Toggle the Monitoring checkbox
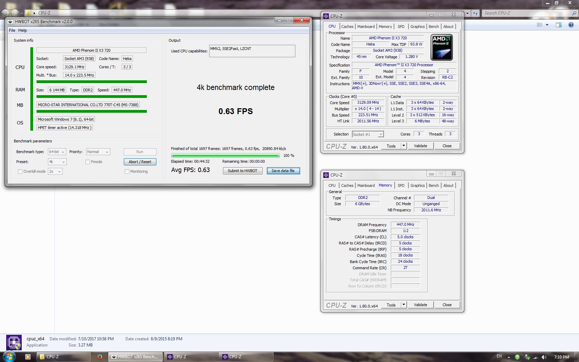 click(x=127, y=171)
